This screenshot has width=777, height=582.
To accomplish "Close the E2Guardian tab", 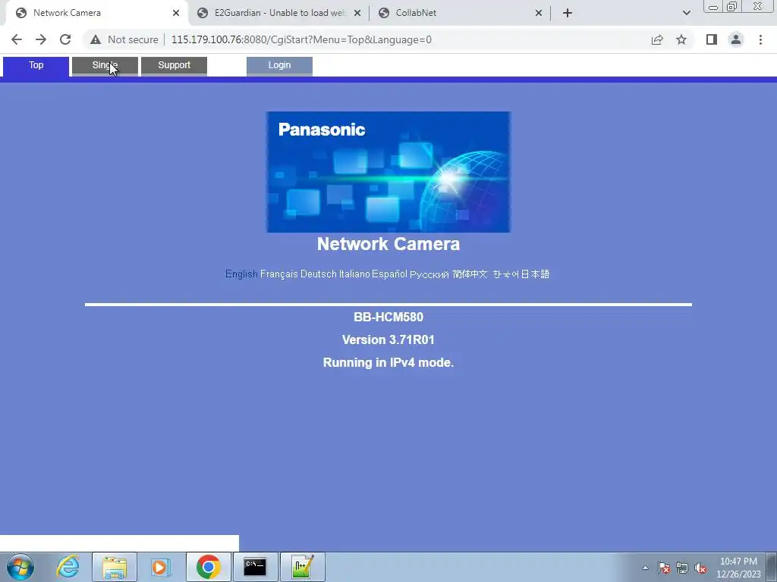I will [x=357, y=13].
